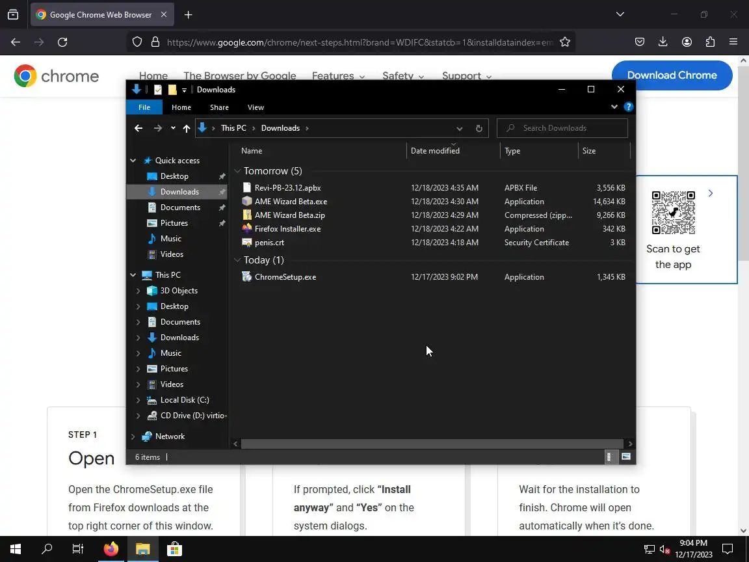The height and width of the screenshot is (562, 749).
Task: Select Firefox Installer.exe
Action: click(287, 229)
